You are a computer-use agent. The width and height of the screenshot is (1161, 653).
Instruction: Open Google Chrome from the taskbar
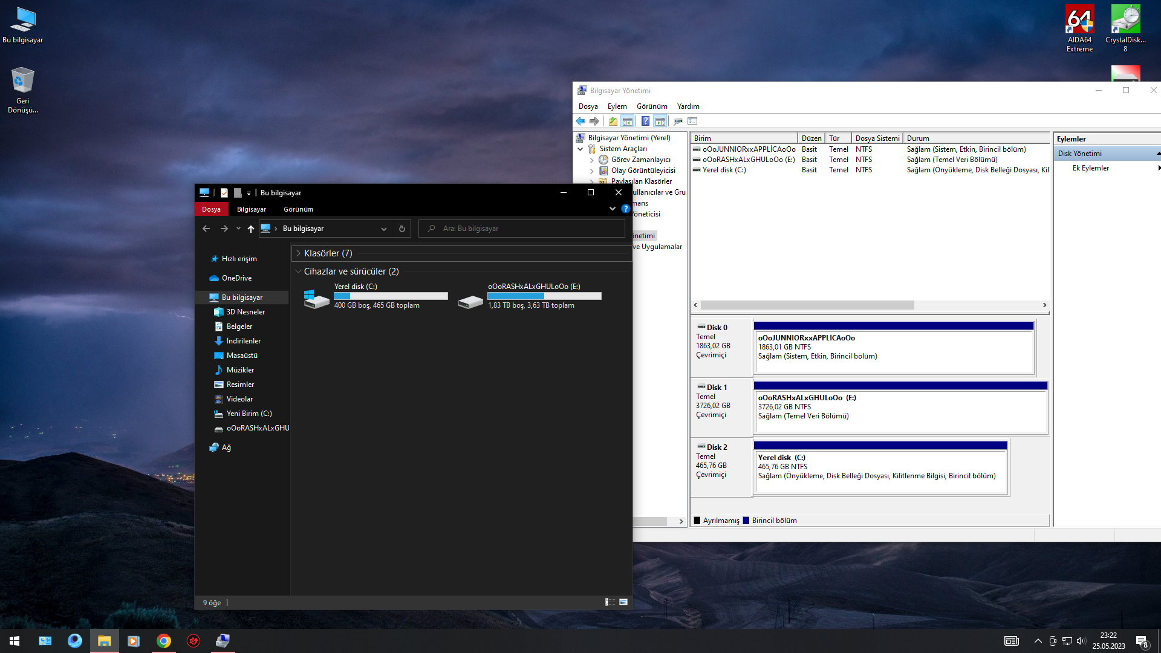point(163,641)
